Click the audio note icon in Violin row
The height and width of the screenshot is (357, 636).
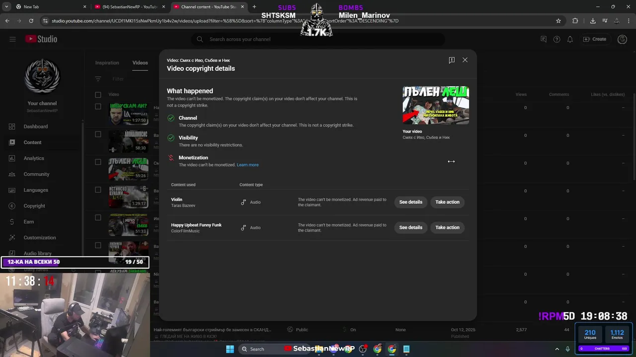243,202
